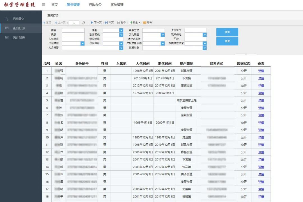Open the 统计报表 sidebar icon
Viewport: 303px width, 202px height.
[x=7, y=37]
